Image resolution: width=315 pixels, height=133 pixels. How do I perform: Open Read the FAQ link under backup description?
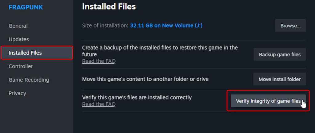tap(99, 61)
